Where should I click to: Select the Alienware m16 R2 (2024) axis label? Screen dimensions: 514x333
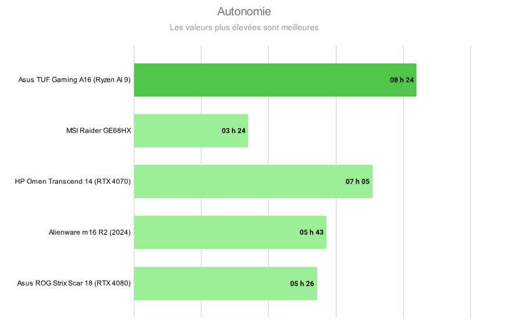[90, 232]
